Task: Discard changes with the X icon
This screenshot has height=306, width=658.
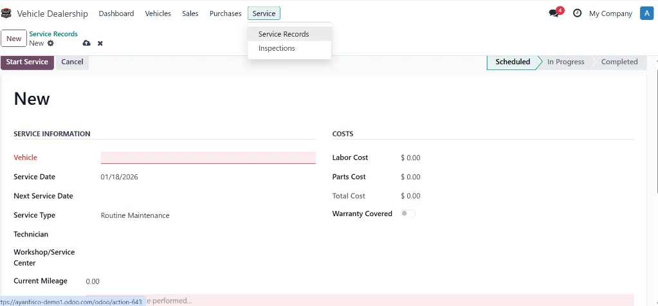Action: (x=100, y=43)
